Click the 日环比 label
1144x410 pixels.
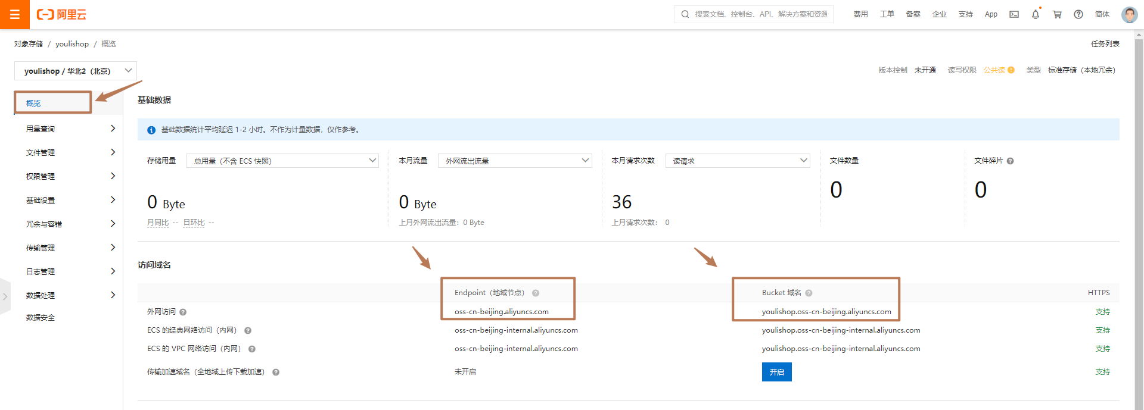pos(194,223)
